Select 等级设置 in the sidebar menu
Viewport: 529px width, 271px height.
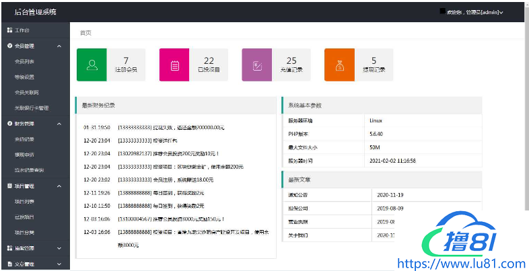click(24, 77)
